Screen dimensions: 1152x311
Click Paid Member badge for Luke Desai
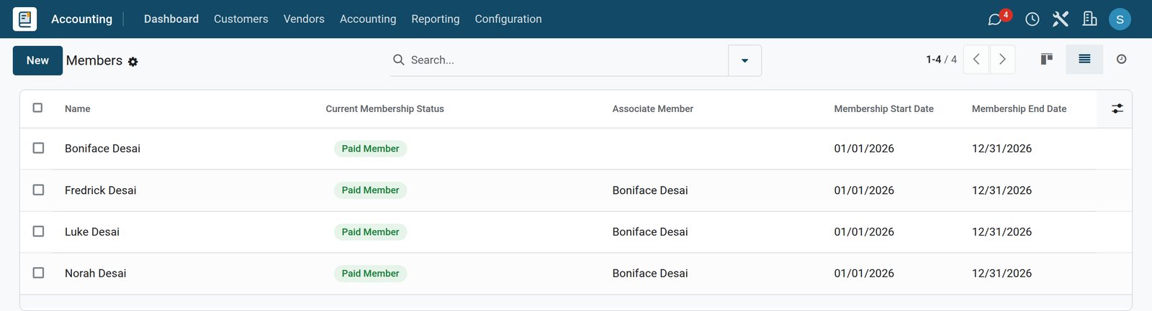pos(370,232)
